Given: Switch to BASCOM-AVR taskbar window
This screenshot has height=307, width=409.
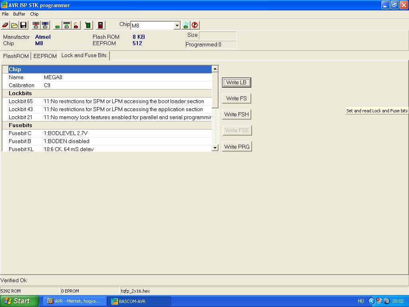Looking at the screenshot, I should [x=139, y=301].
